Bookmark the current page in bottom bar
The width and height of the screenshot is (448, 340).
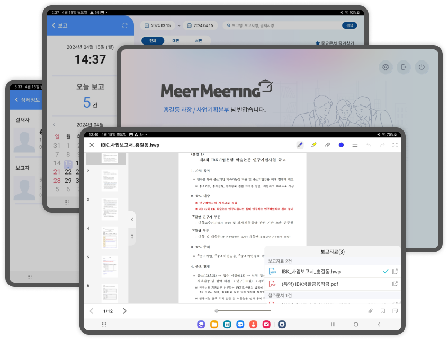[x=383, y=311]
